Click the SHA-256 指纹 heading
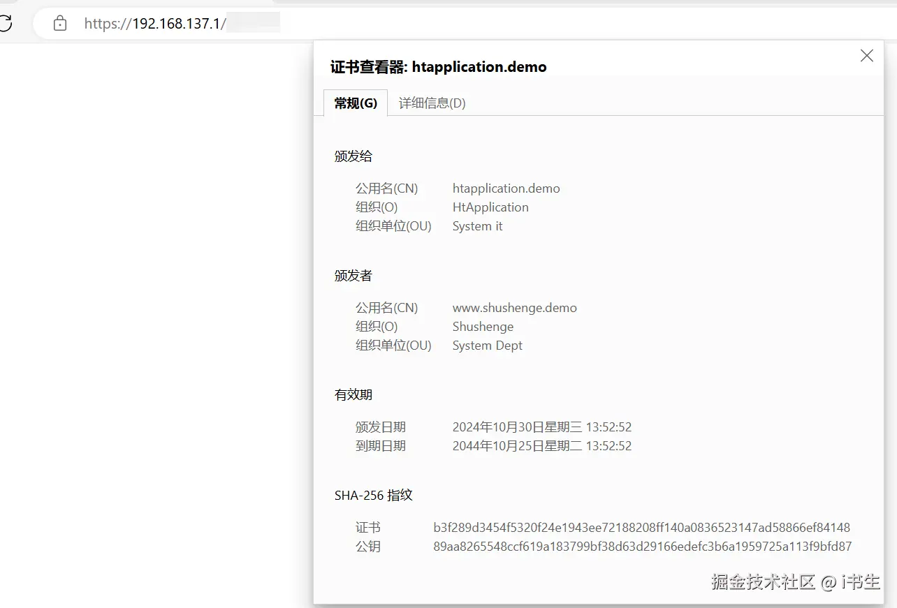Screen dimensions: 897x608 (x=374, y=496)
